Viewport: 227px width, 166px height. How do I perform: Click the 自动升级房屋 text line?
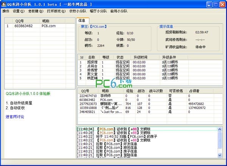pyautogui.click(x=19, y=103)
